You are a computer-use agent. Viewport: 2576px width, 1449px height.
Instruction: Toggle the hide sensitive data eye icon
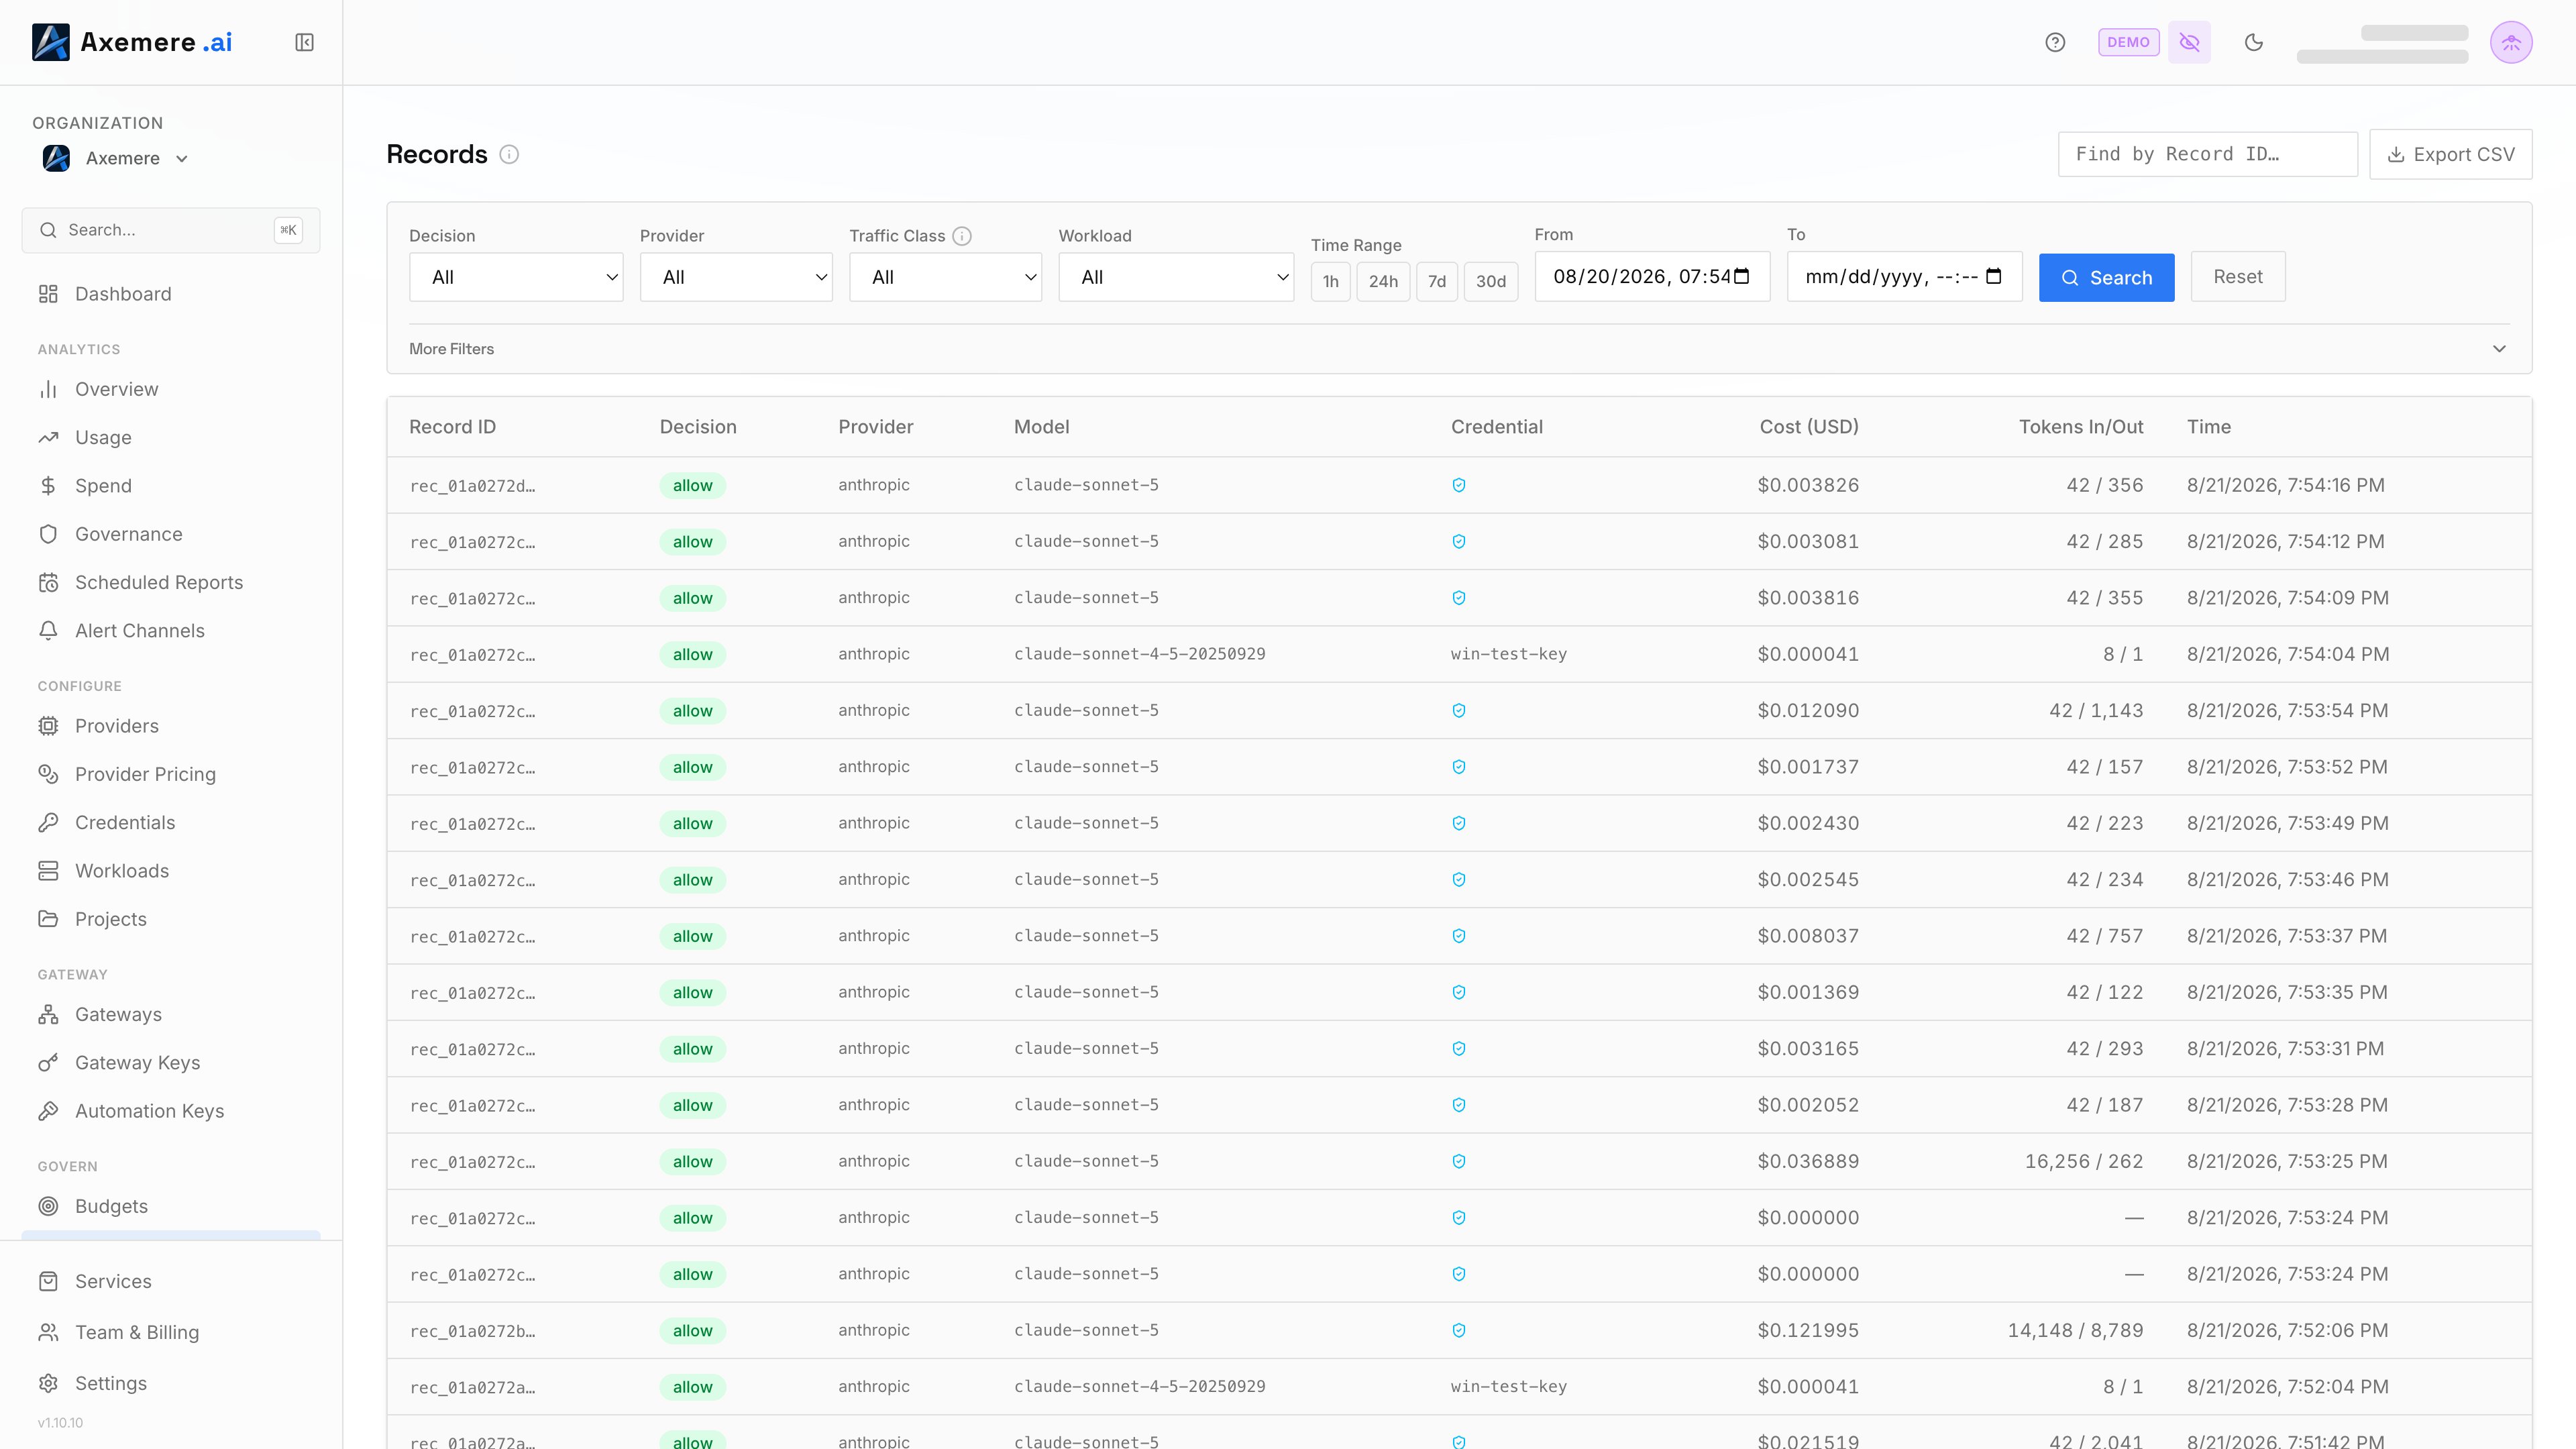[x=2189, y=42]
